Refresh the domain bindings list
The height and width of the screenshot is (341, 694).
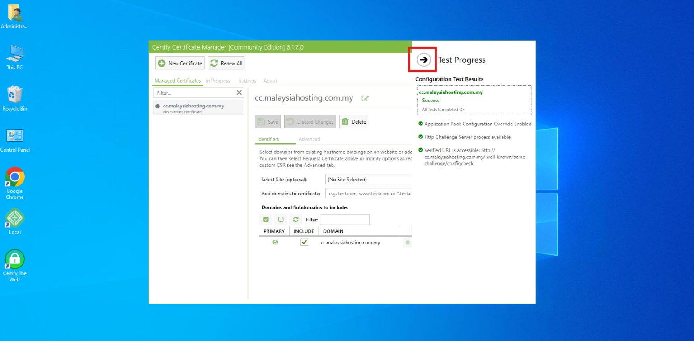click(x=295, y=219)
